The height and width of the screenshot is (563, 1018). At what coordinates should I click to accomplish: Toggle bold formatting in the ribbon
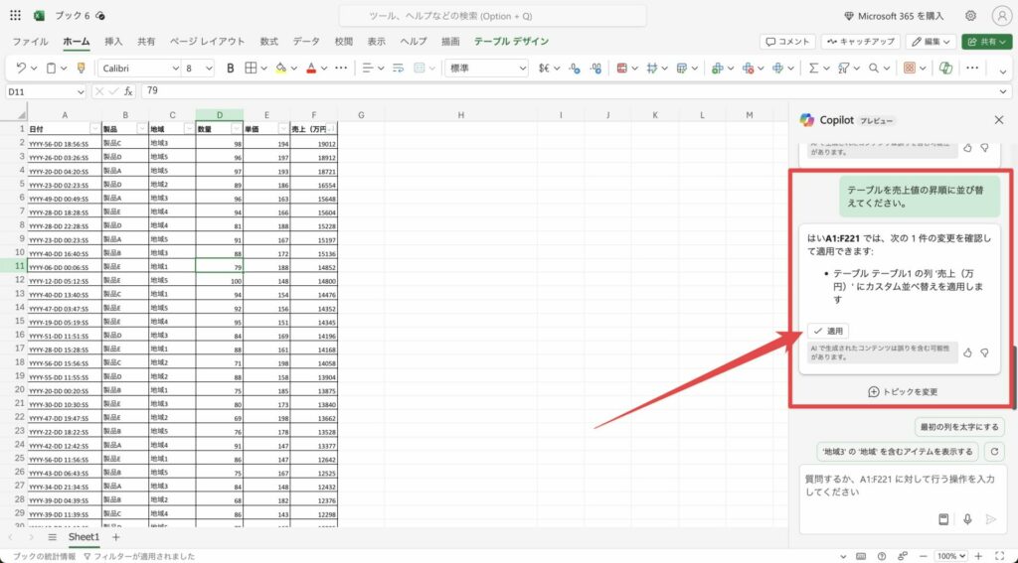(231, 69)
